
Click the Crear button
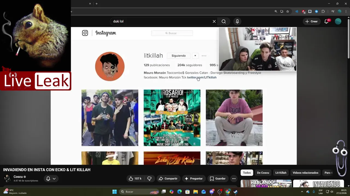point(311,22)
